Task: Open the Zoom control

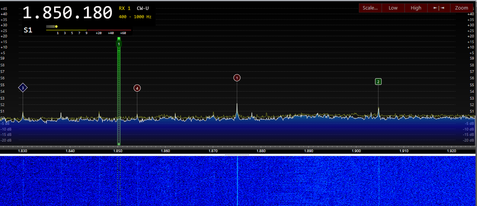Action: pos(461,8)
